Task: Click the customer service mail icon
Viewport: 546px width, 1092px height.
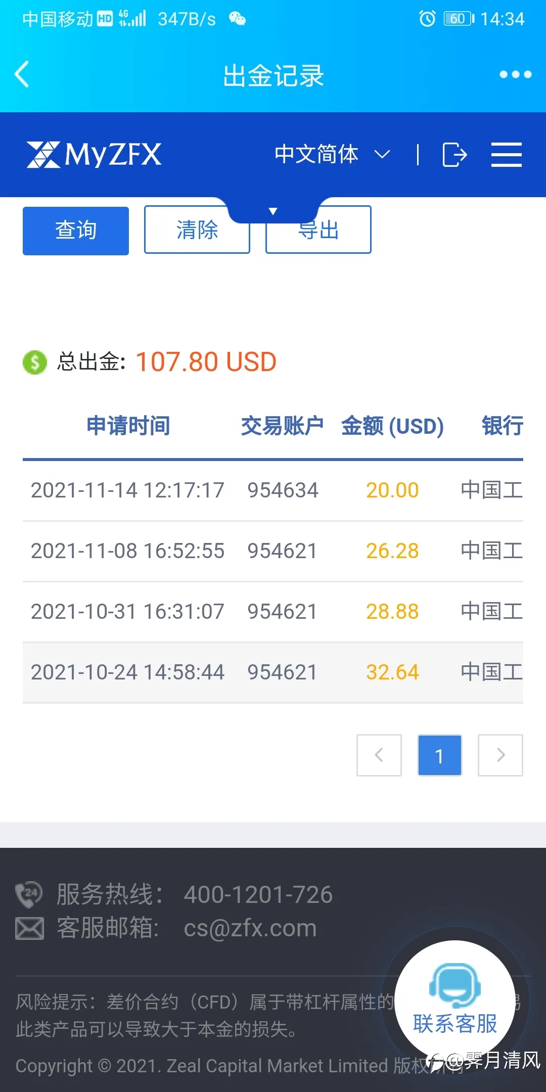Action: [29, 929]
